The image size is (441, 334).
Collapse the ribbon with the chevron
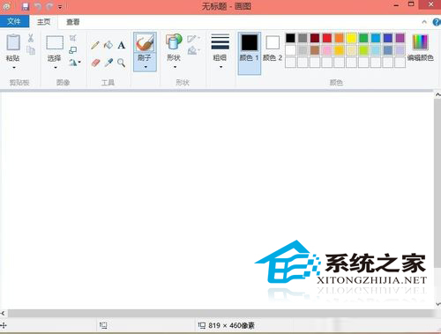424,22
